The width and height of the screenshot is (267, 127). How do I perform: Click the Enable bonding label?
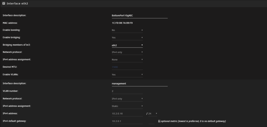pos(11,30)
